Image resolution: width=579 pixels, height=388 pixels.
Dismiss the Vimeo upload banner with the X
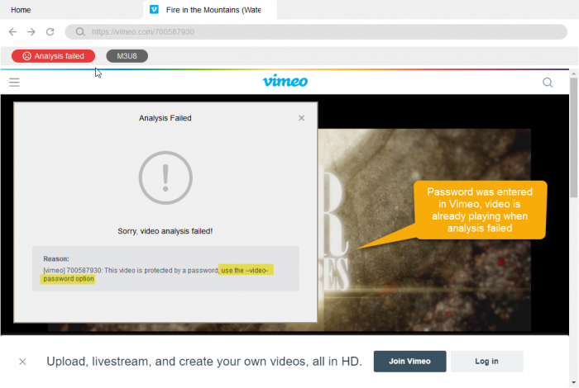[x=22, y=362]
